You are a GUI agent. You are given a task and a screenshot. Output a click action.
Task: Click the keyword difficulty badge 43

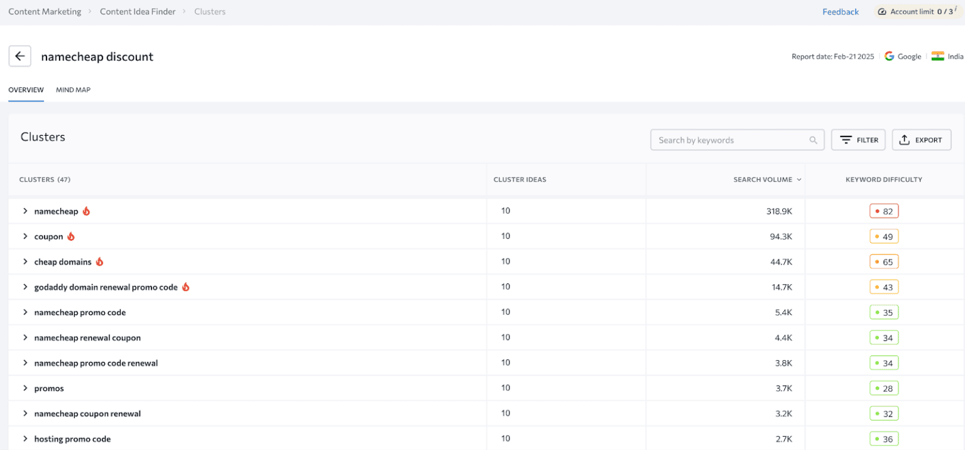point(884,287)
